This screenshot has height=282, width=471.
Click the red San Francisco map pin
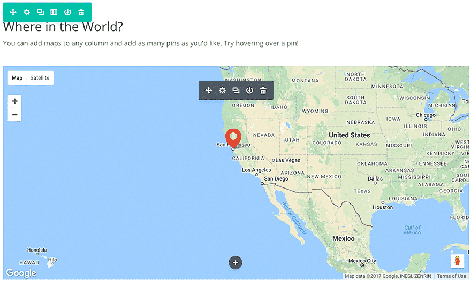tap(233, 137)
